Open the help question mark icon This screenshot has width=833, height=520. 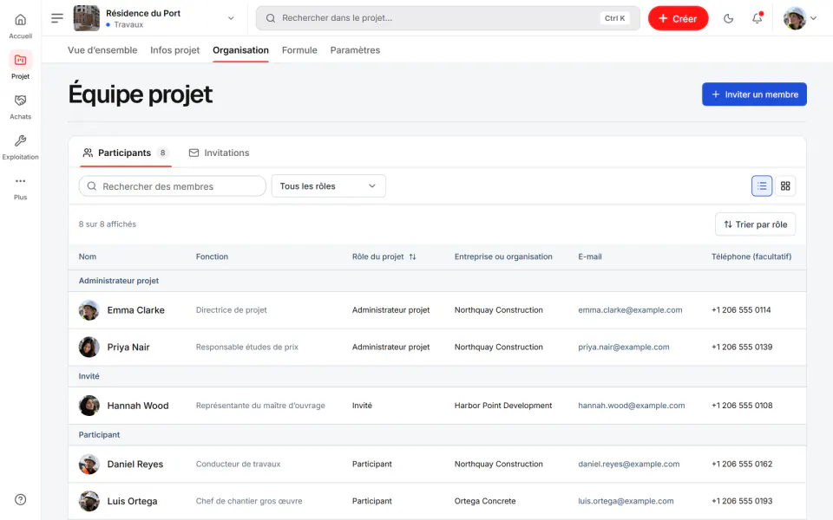[20, 499]
